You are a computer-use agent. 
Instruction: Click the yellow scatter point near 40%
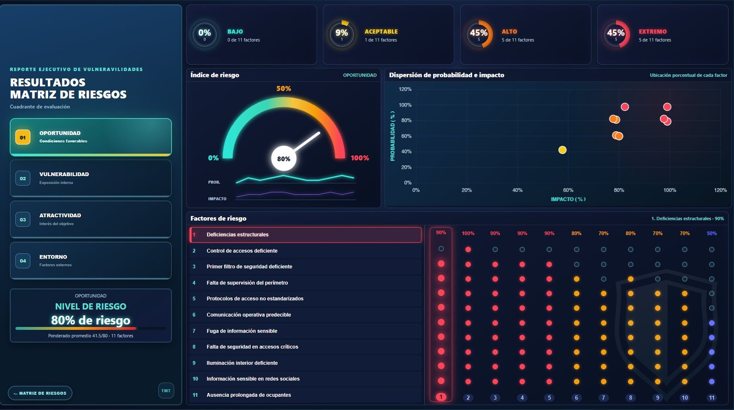coord(562,150)
